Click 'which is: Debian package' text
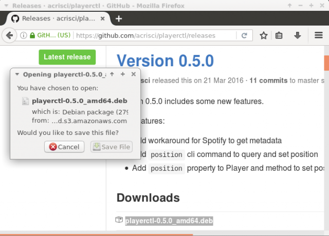Screen dimensions: 329x236 [80, 112]
